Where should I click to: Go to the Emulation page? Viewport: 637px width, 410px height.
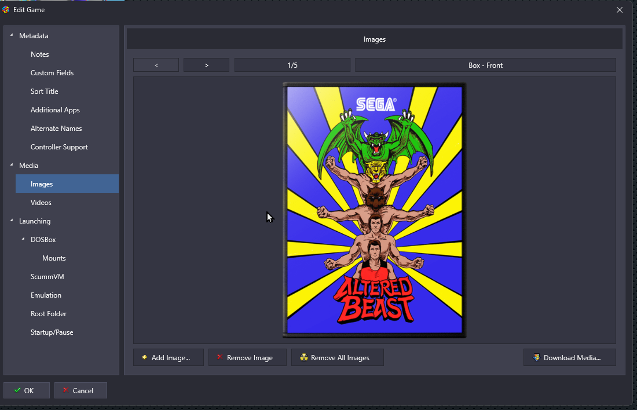(x=46, y=295)
